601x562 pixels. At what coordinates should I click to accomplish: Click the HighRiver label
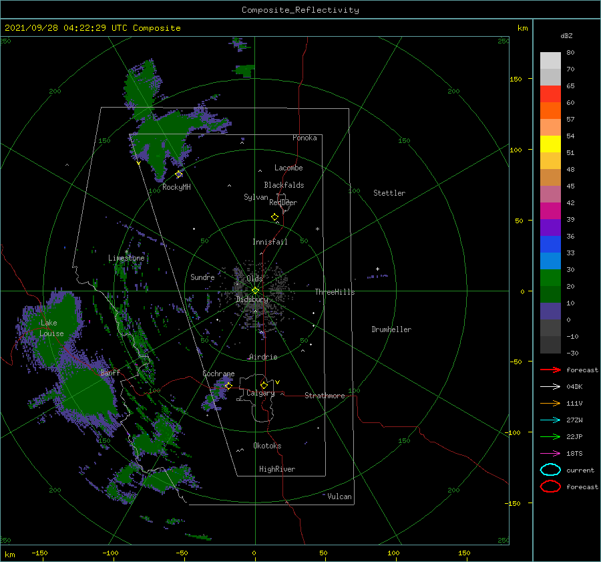click(x=277, y=469)
